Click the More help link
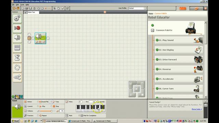This screenshot has height=123, width=219. point(197,109)
